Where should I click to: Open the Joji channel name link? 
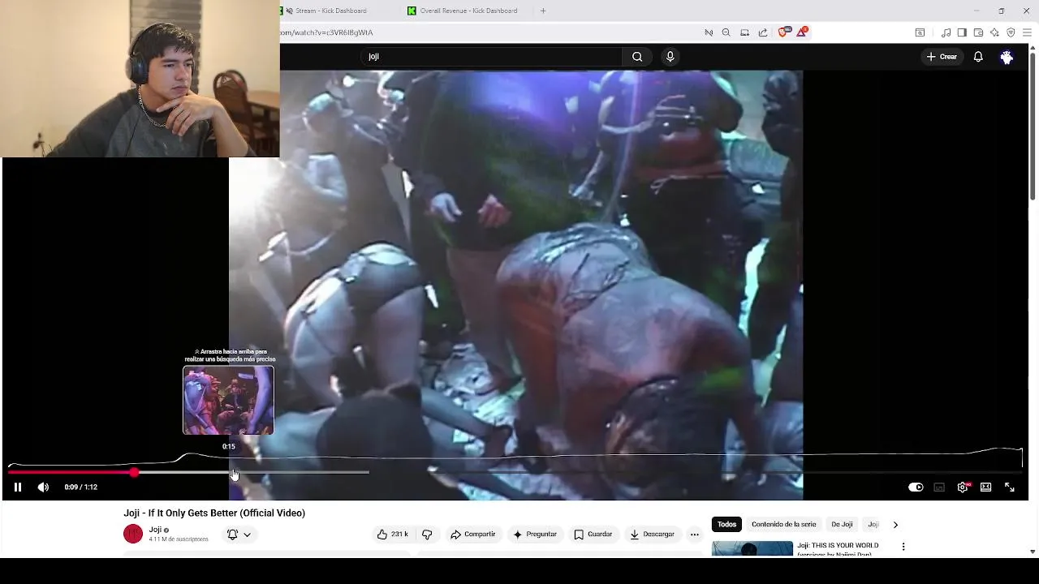pyautogui.click(x=155, y=530)
